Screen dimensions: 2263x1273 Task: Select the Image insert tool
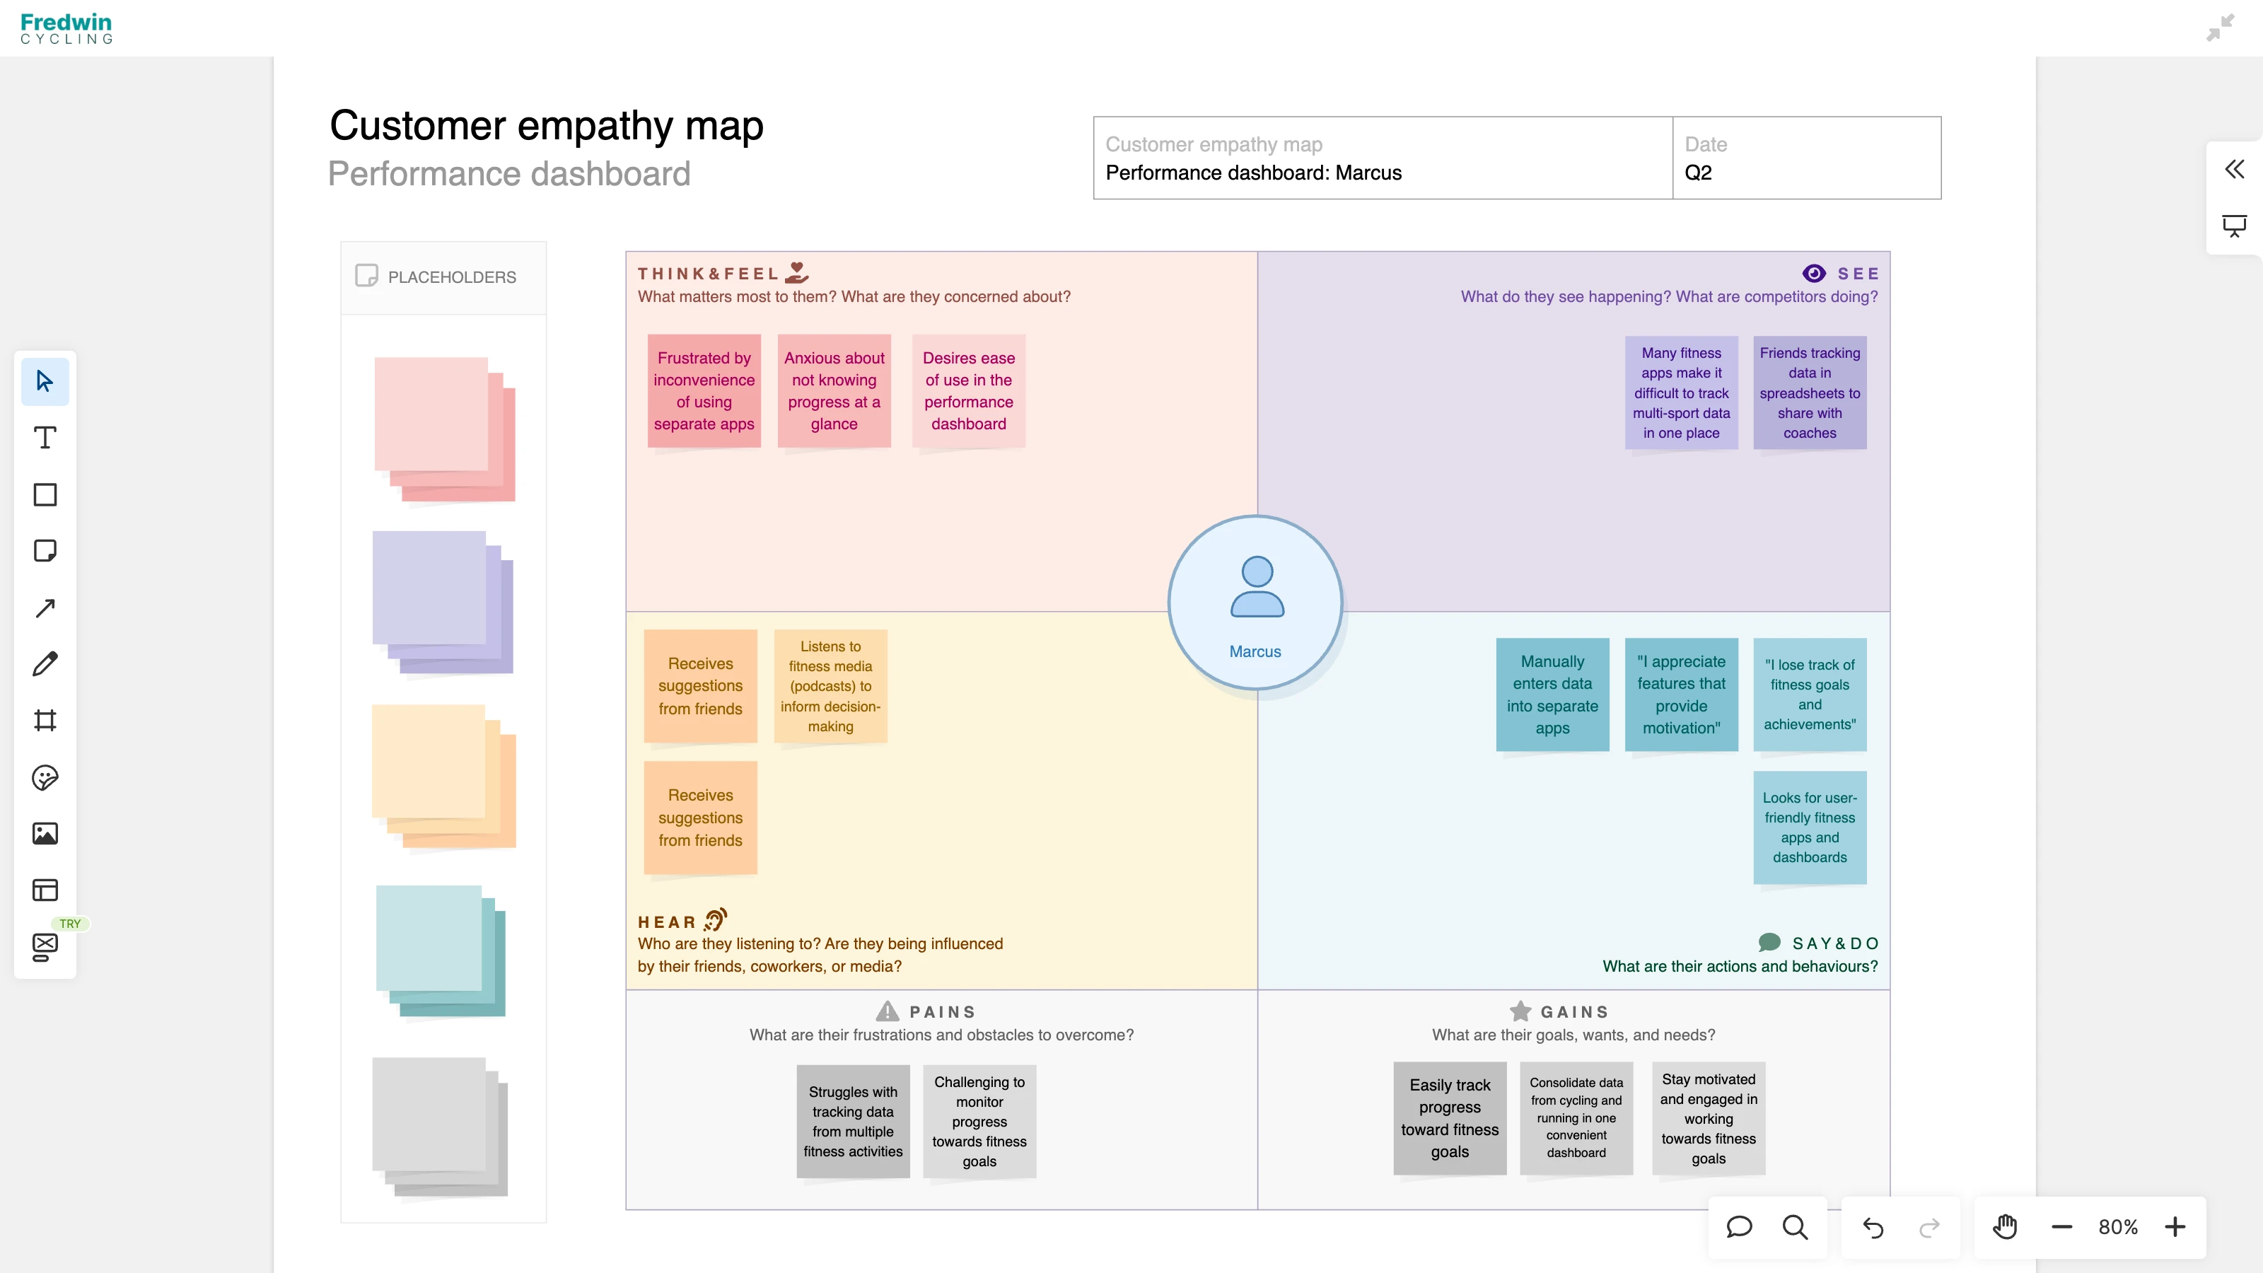pos(45,834)
